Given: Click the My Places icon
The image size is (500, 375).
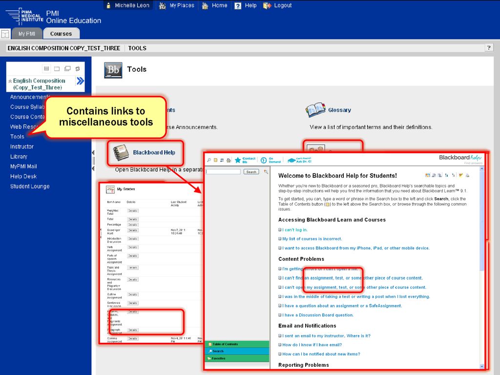Looking at the screenshot, I should click(162, 5).
